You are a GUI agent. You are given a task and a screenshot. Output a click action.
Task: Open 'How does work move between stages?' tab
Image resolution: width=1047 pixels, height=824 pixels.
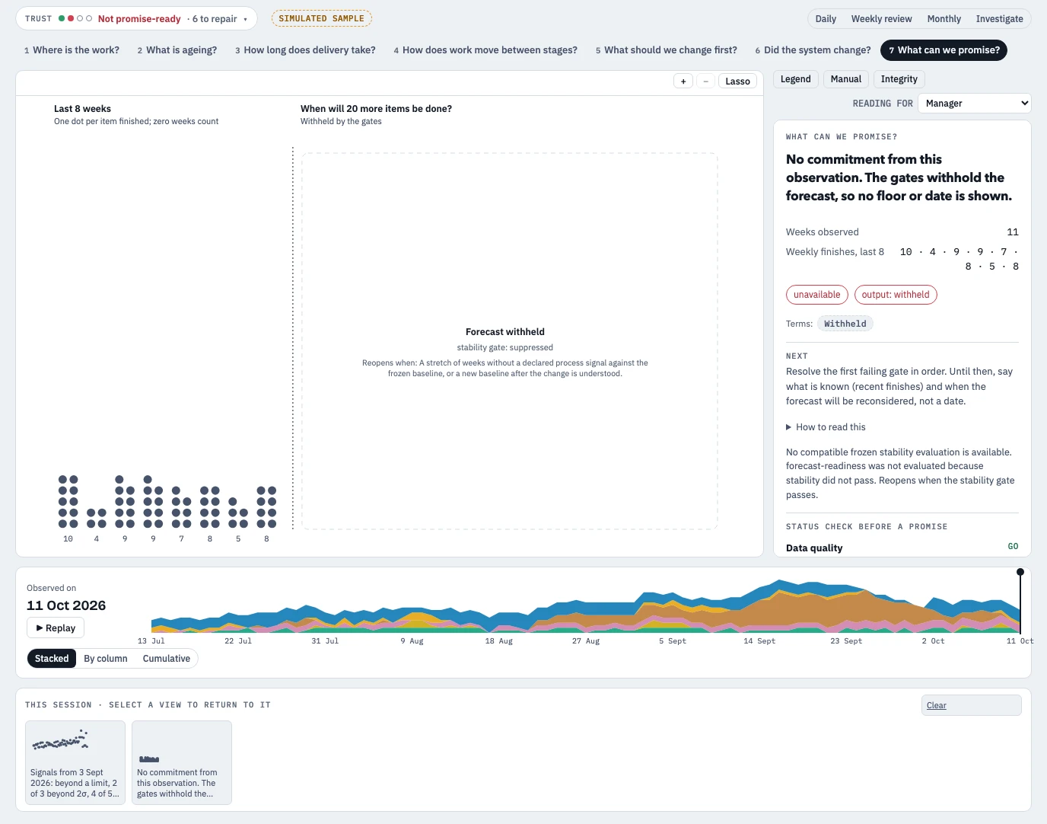tap(485, 50)
